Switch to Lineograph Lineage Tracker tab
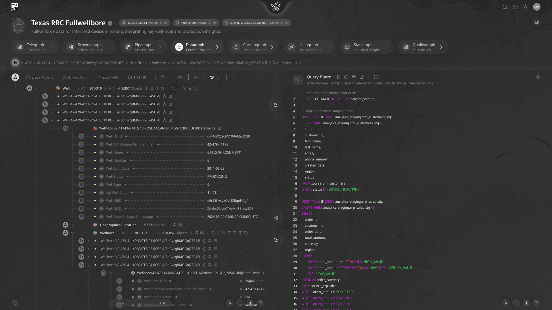 click(309, 47)
